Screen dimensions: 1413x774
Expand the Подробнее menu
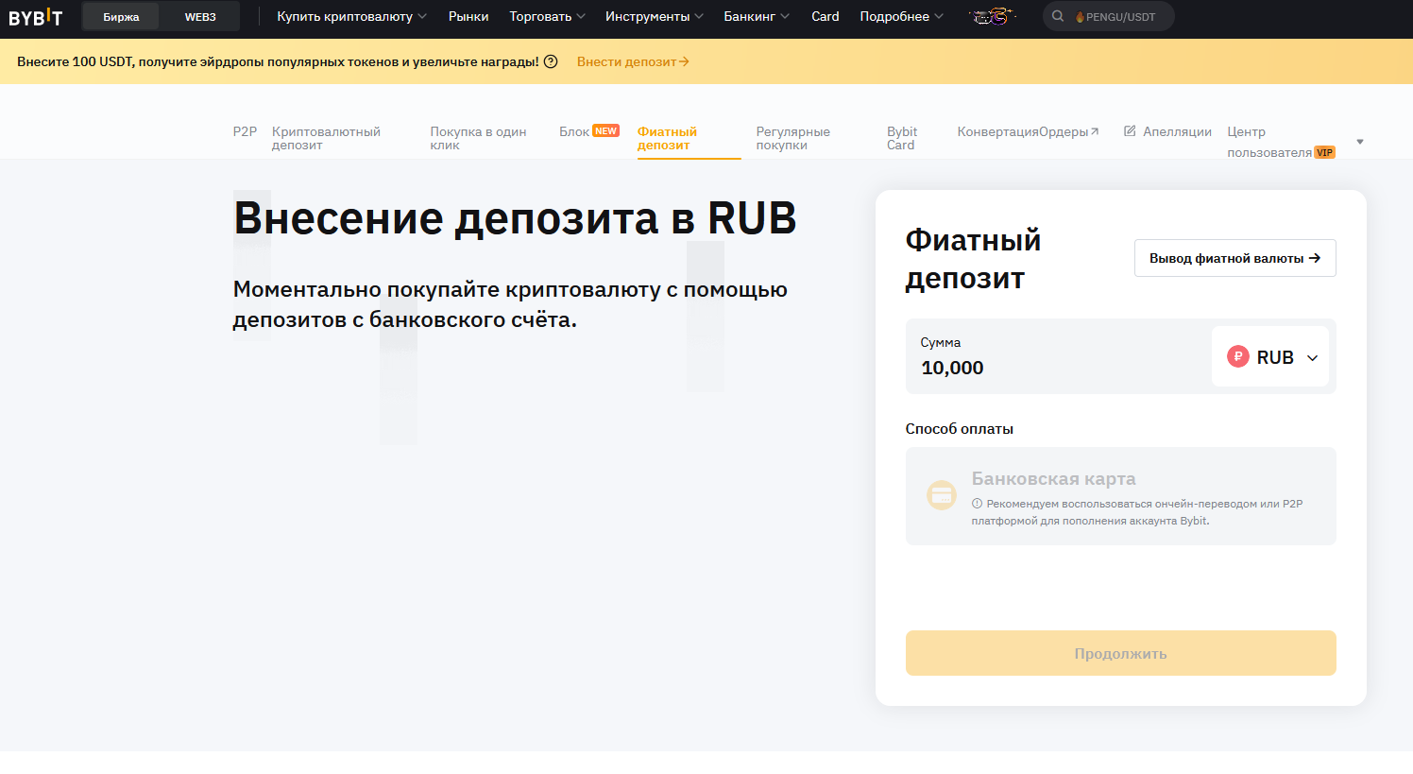[901, 17]
